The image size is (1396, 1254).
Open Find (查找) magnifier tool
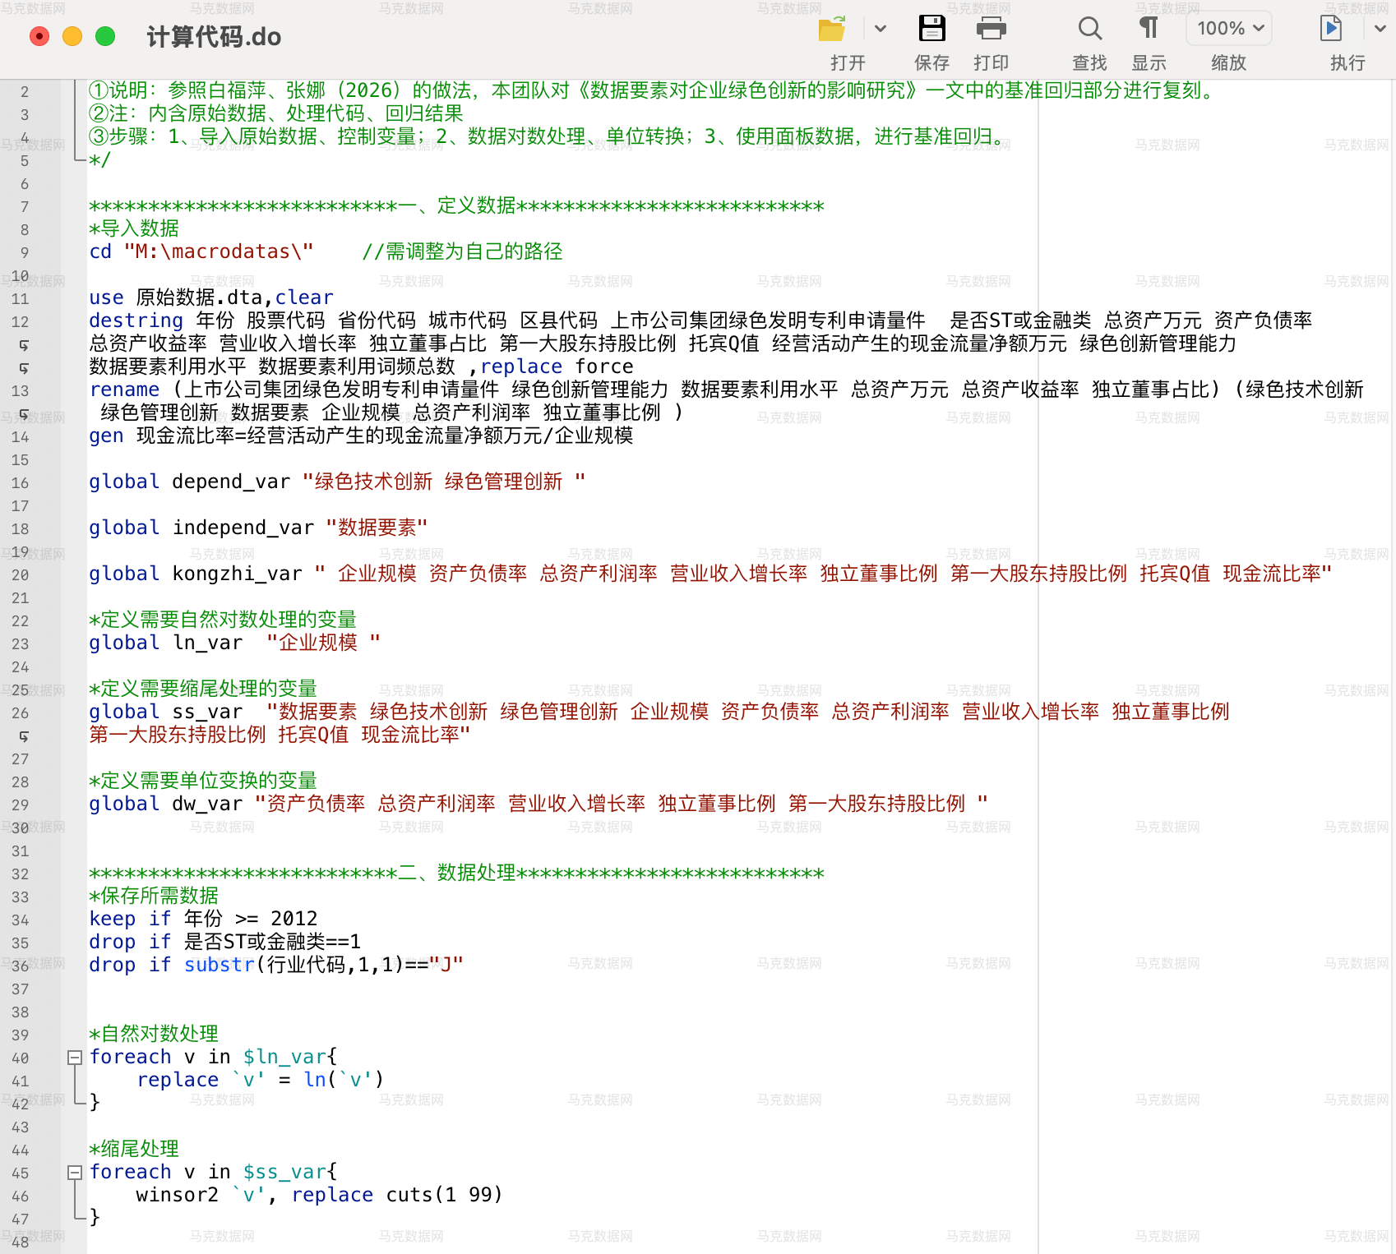click(x=1089, y=29)
